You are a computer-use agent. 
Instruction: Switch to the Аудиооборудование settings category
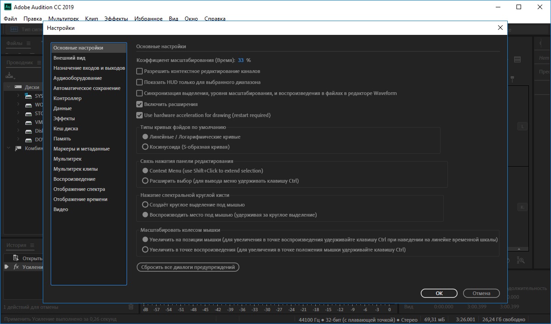click(x=77, y=78)
